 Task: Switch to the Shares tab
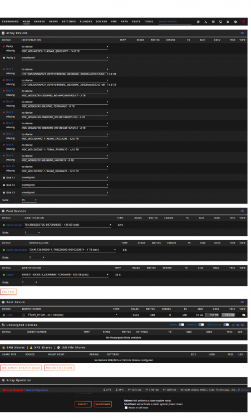pyautogui.click(x=40, y=22)
